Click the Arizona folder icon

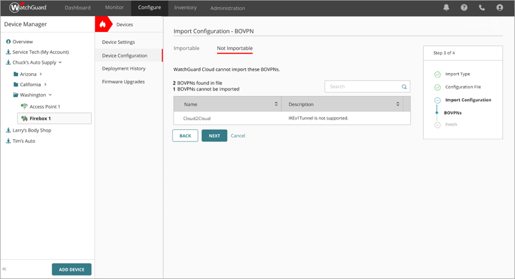[x=16, y=74]
